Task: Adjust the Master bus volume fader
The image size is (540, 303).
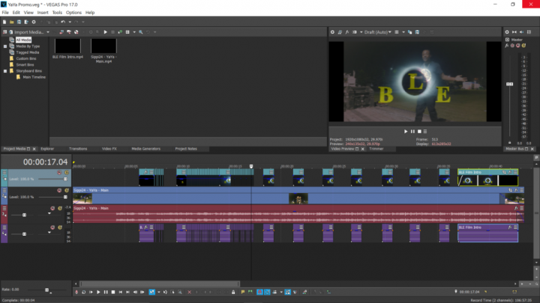Action: pyautogui.click(x=510, y=84)
